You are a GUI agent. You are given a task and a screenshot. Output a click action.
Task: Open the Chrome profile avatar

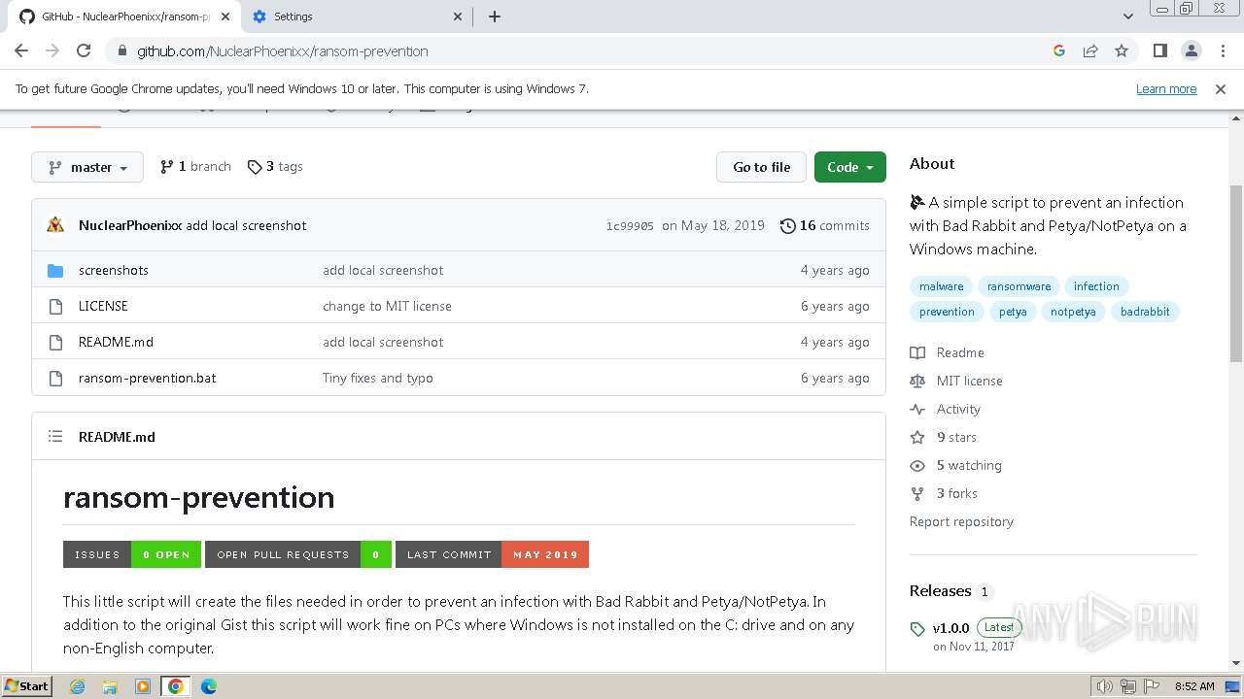point(1191,50)
